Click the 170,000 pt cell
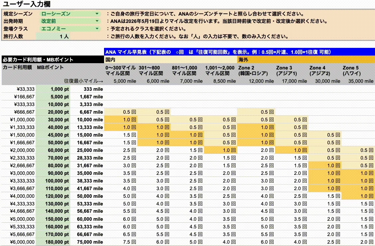375x246 pixels. click(x=53, y=234)
